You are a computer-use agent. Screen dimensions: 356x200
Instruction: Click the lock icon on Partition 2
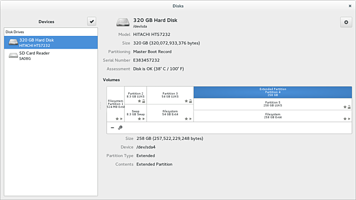point(143,101)
